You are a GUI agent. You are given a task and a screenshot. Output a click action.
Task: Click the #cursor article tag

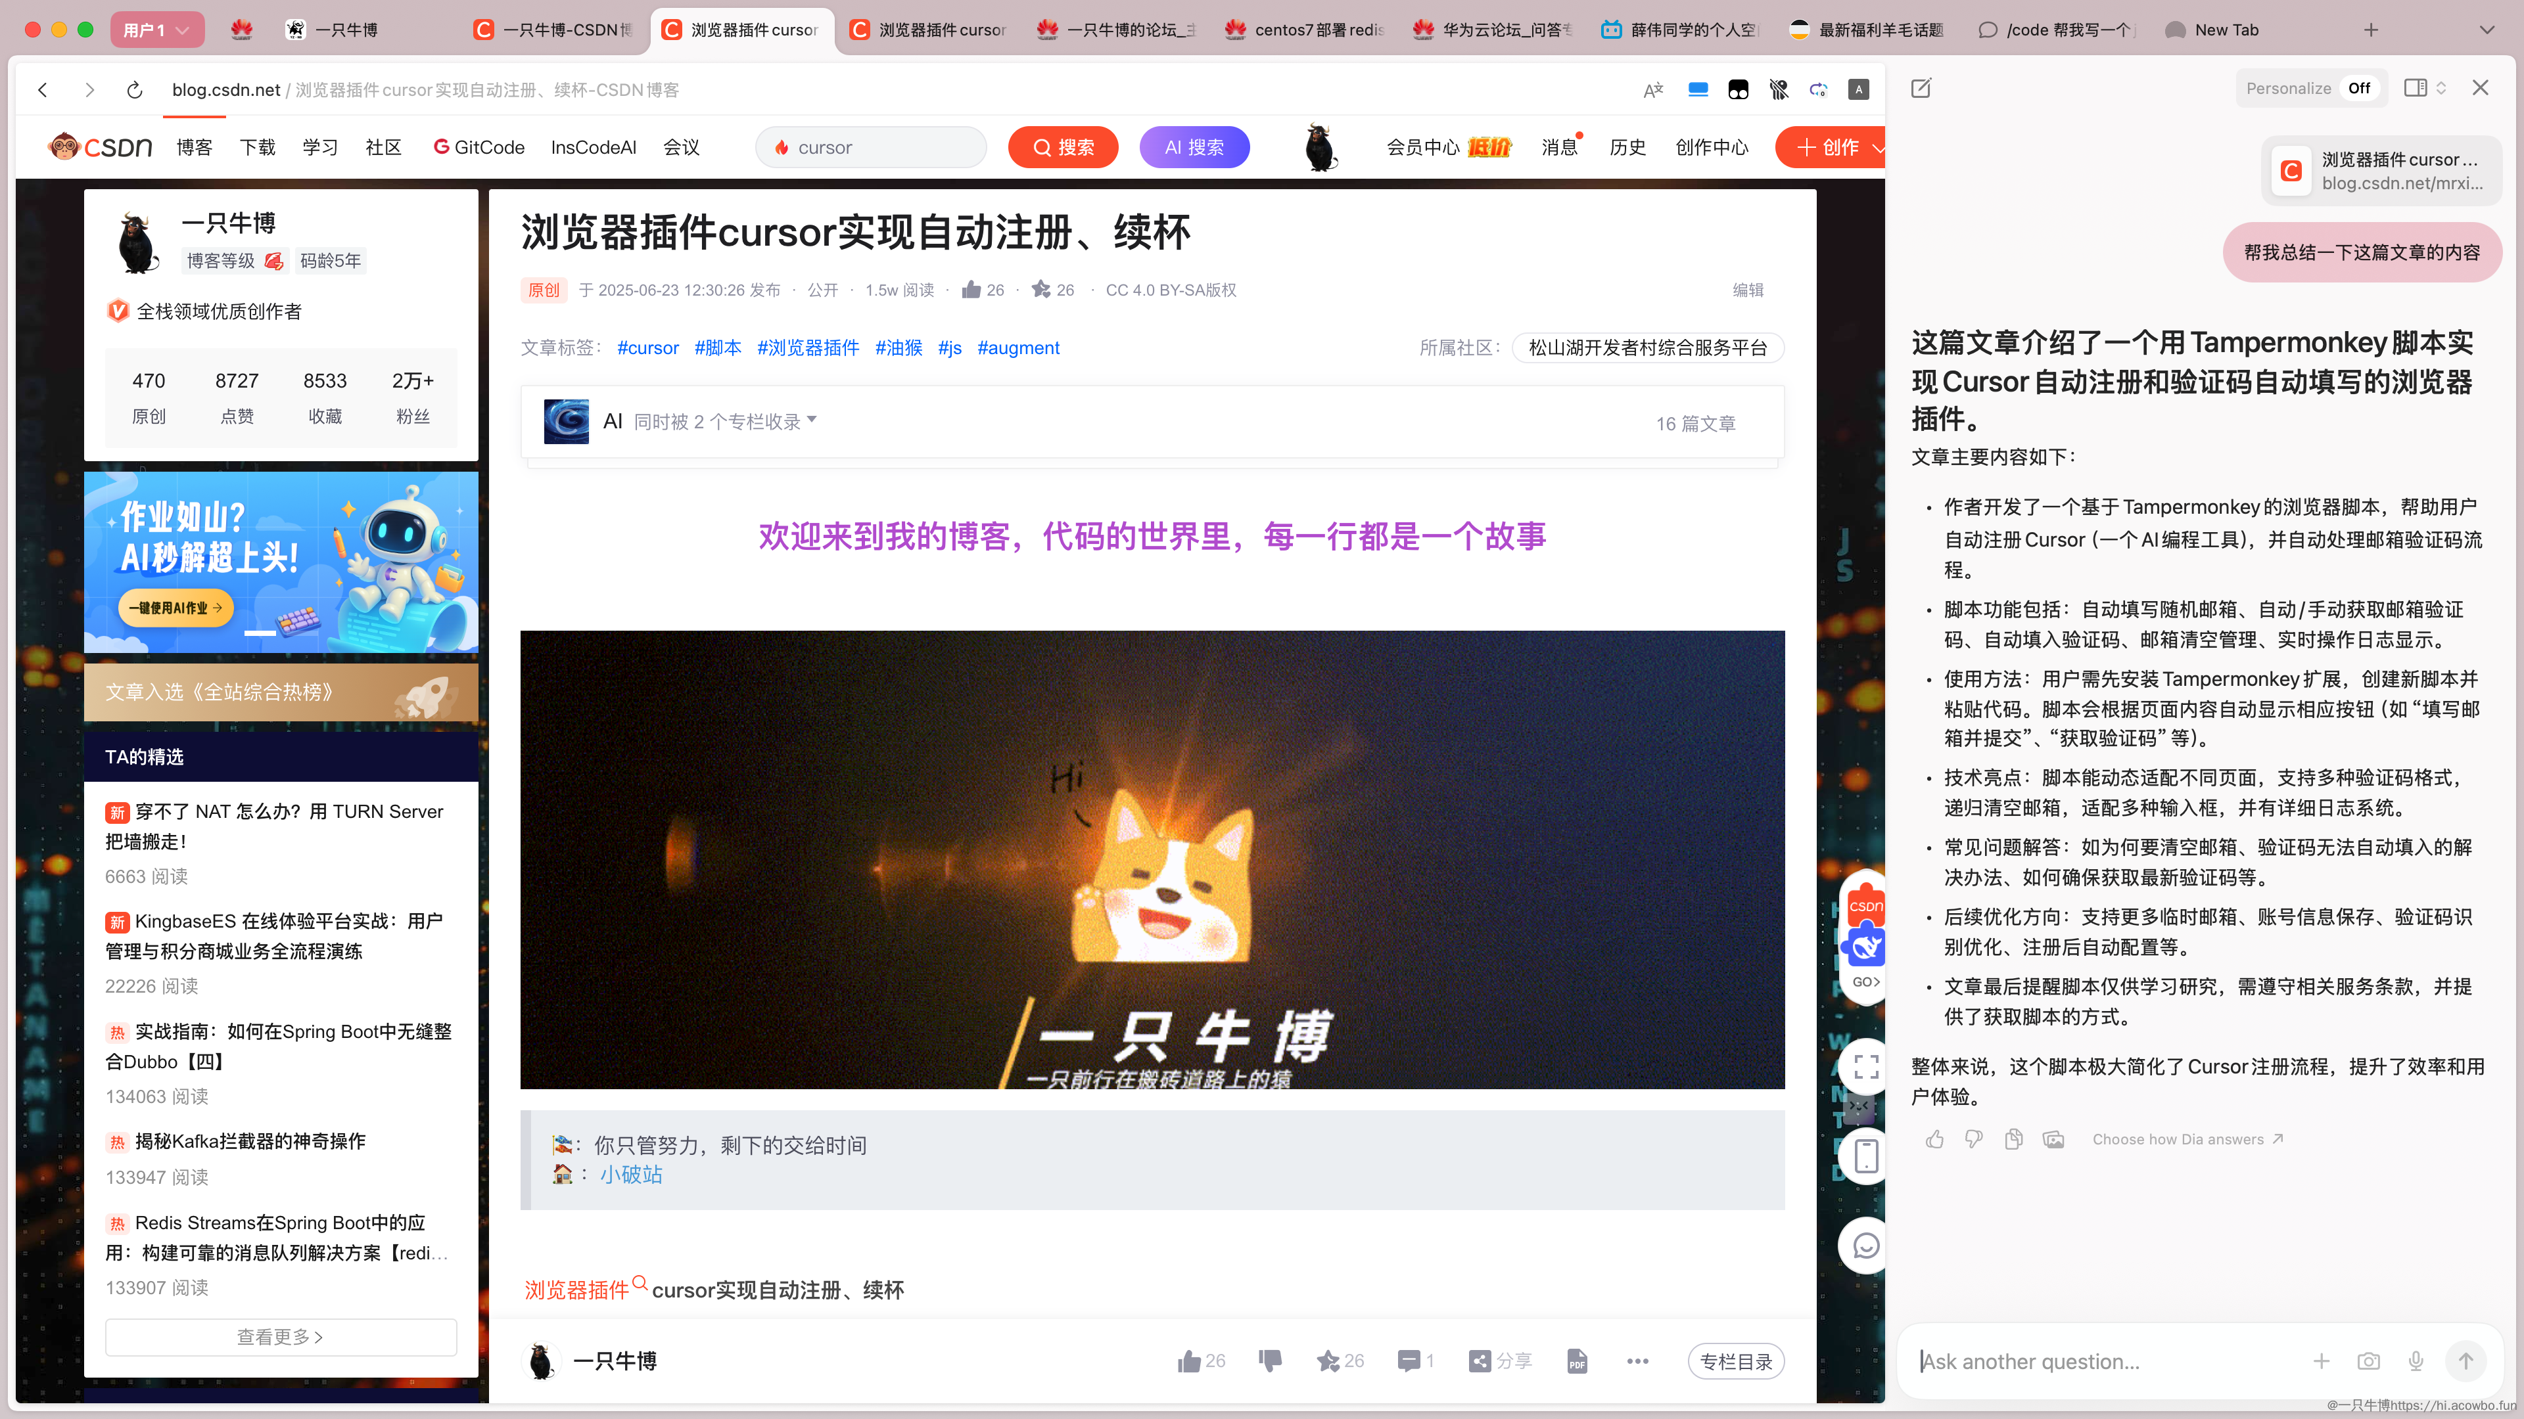tap(647, 348)
